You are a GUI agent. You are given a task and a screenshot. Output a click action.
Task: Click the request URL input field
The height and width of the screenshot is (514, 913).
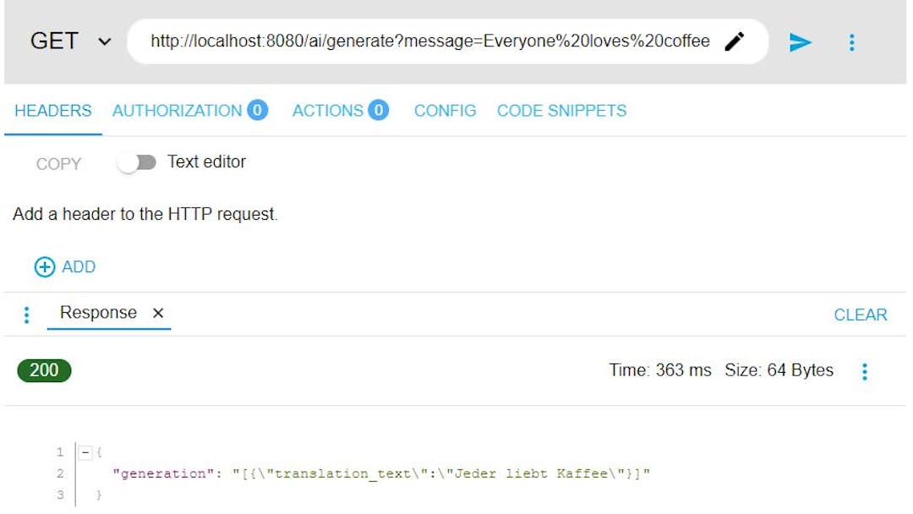(x=423, y=40)
